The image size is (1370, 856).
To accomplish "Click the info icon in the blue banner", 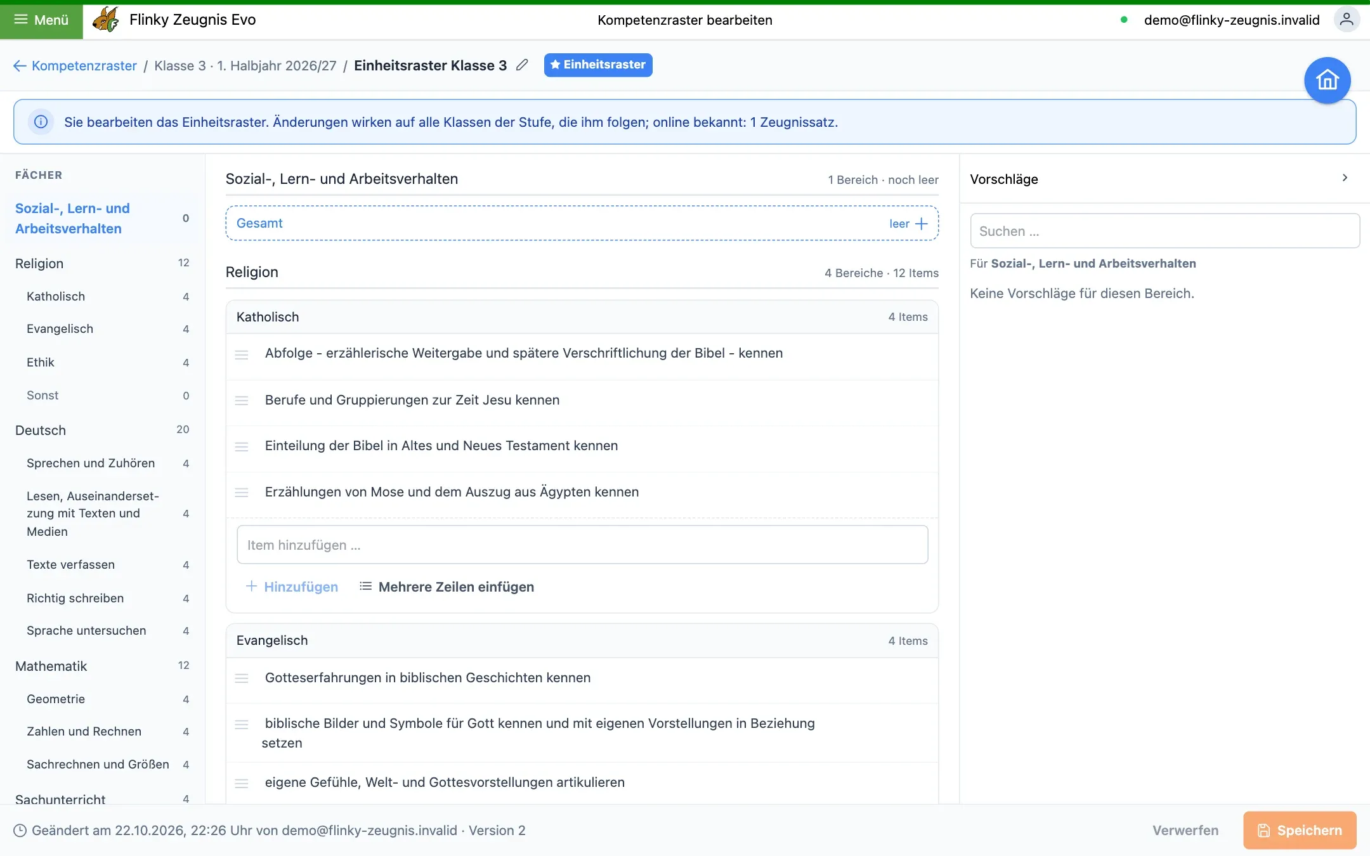I will pos(41,122).
